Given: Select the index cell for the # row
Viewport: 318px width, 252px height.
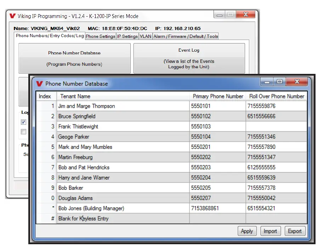Looking at the screenshot, I should click(46, 218).
